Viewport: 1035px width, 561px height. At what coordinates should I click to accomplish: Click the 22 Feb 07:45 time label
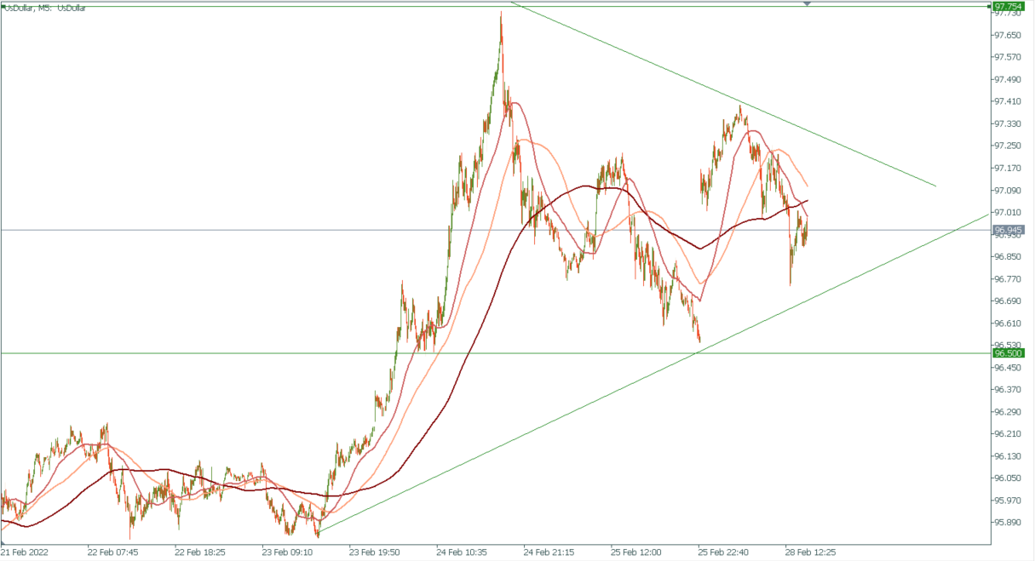(112, 552)
